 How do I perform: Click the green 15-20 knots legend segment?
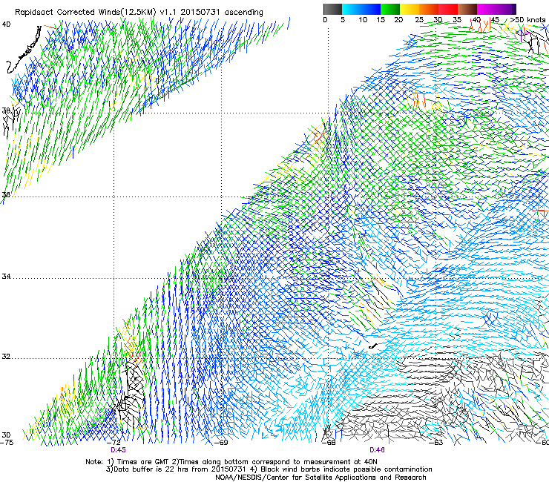(390, 9)
